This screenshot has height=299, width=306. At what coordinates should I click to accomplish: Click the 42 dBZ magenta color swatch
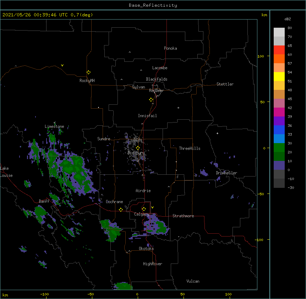(x=279, y=112)
